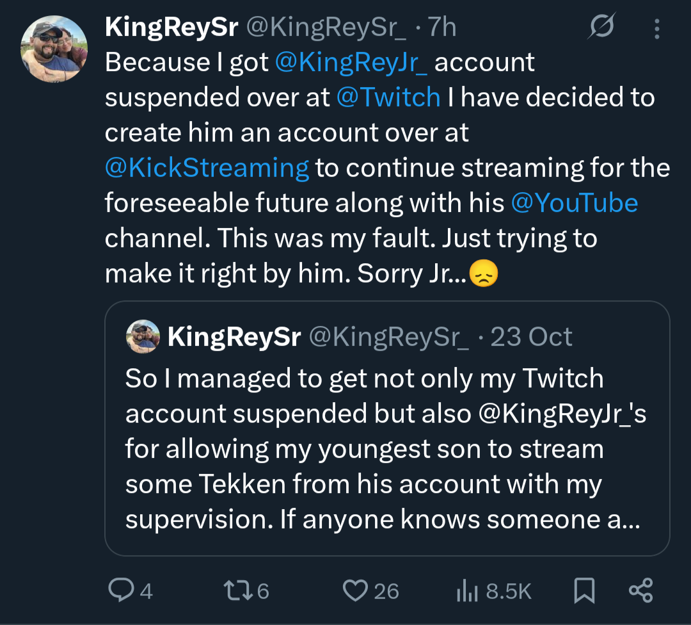Tap the 7h timestamp
The height and width of the screenshot is (625, 691).
442,28
